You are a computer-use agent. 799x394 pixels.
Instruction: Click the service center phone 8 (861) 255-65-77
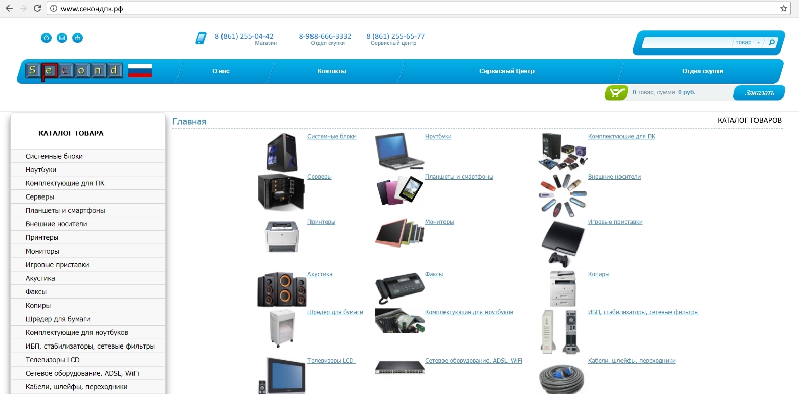(x=395, y=36)
